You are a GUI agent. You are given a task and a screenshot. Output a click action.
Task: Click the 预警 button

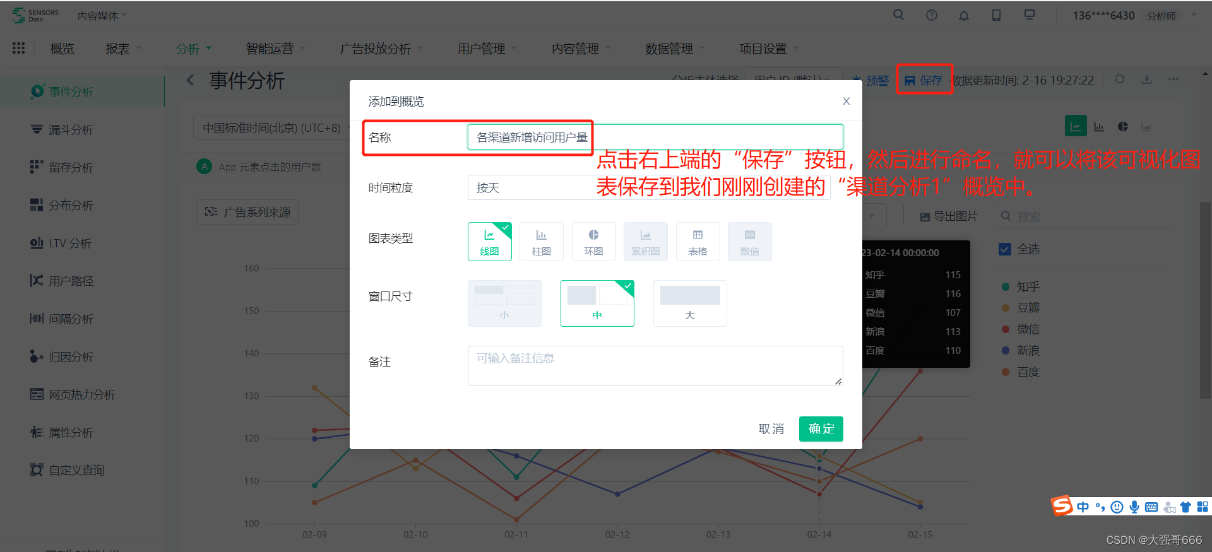[870, 80]
